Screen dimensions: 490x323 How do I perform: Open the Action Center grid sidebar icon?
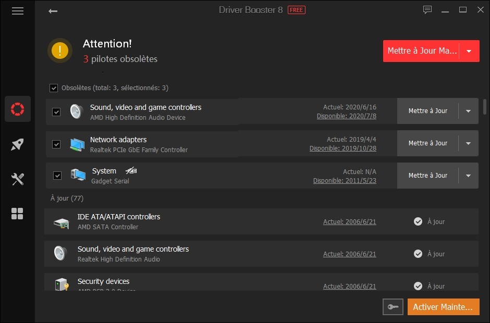[x=17, y=214]
